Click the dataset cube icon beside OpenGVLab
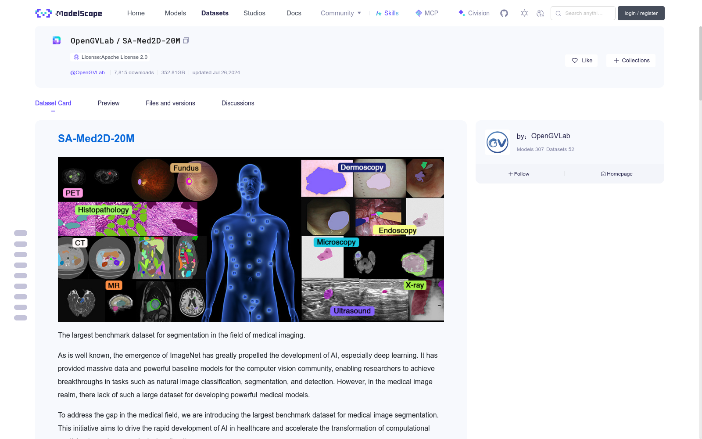 click(x=57, y=40)
